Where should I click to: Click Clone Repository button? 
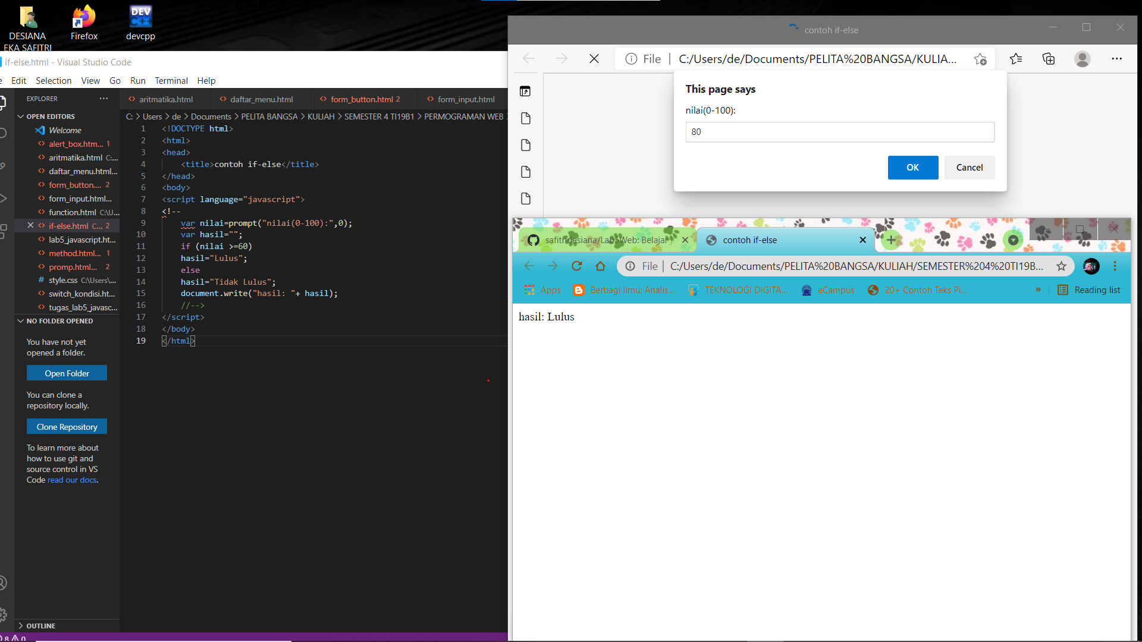tap(67, 427)
